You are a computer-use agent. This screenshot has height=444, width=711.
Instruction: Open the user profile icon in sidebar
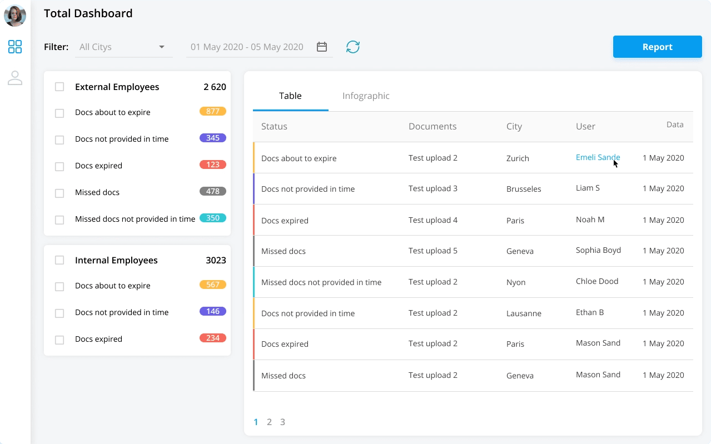tap(15, 78)
